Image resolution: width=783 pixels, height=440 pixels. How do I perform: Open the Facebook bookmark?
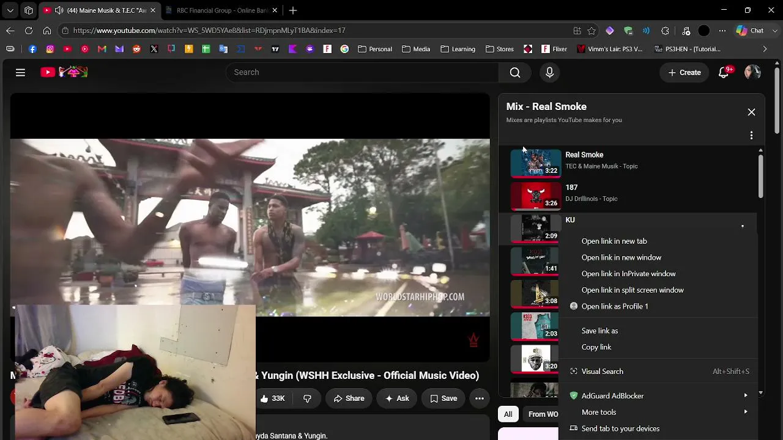click(32, 49)
